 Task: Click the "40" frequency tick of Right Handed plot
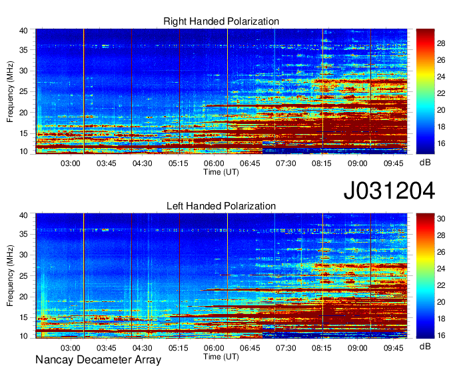point(24,31)
